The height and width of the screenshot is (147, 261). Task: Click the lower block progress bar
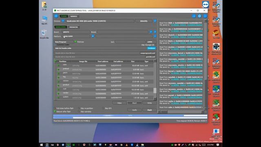click(130, 118)
